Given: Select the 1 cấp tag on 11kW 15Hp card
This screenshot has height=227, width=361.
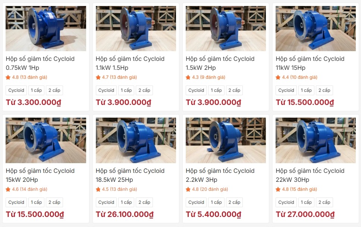Looking at the screenshot, I should coord(306,90).
